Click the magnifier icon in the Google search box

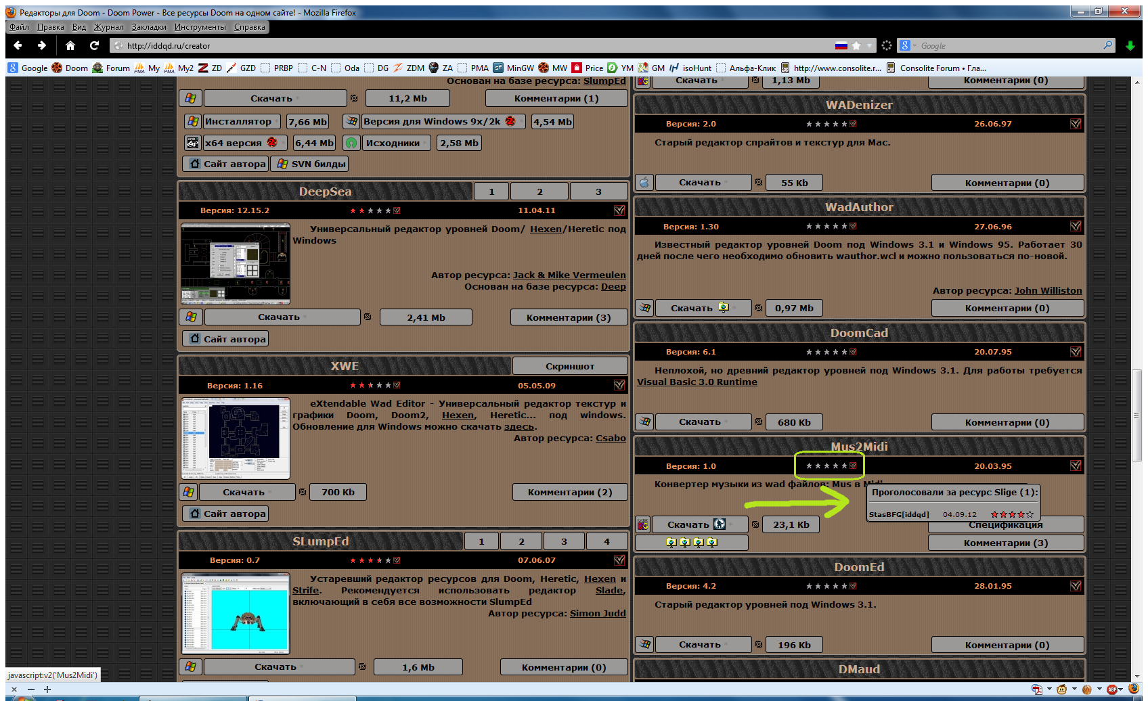(1107, 45)
